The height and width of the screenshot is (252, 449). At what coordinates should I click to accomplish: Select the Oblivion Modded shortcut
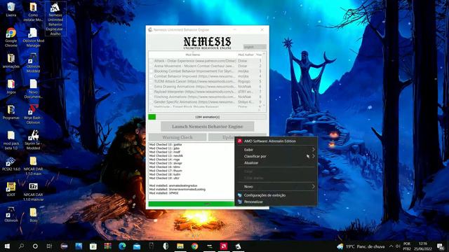pyautogui.click(x=33, y=63)
